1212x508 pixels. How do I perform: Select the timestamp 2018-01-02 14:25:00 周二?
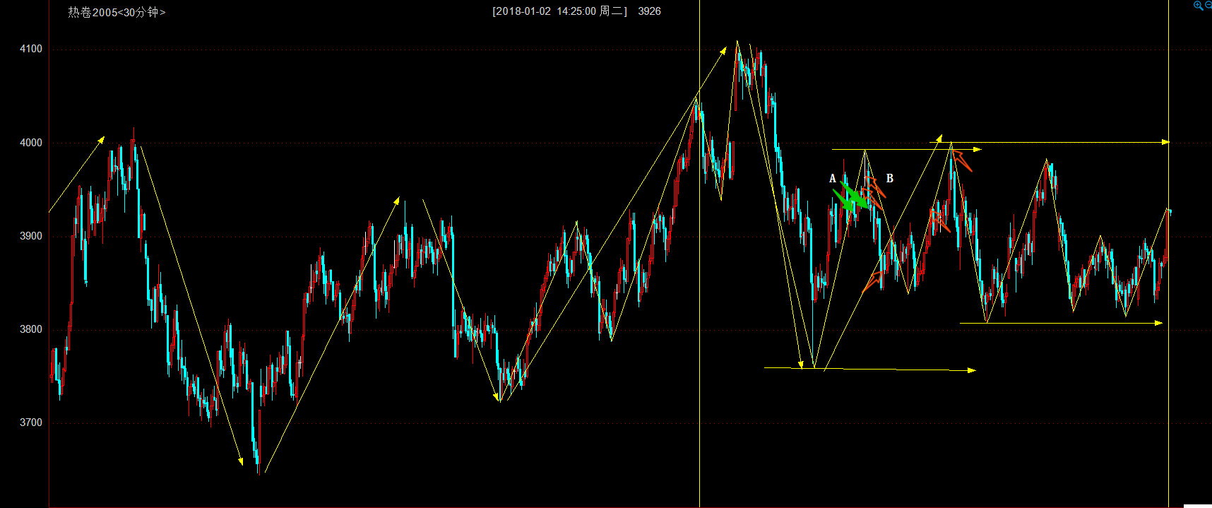click(559, 11)
